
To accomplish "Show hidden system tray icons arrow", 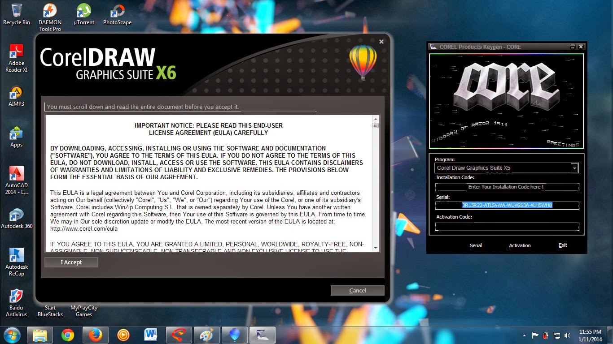I will [524, 335].
